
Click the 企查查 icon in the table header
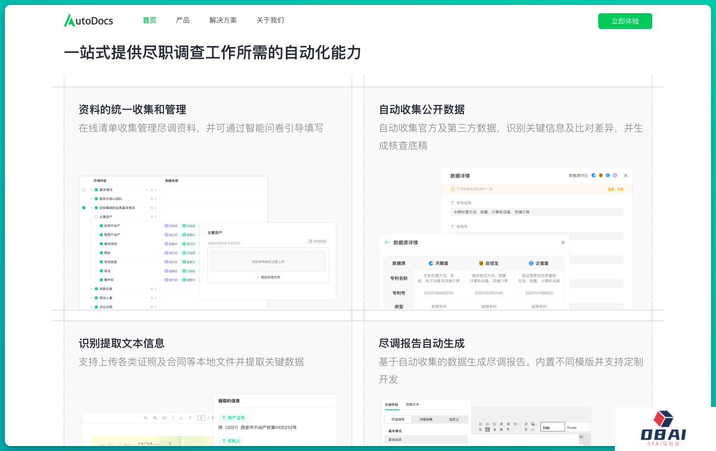pos(531,263)
